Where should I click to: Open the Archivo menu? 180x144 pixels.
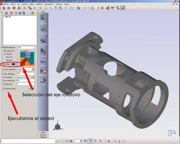6,4
